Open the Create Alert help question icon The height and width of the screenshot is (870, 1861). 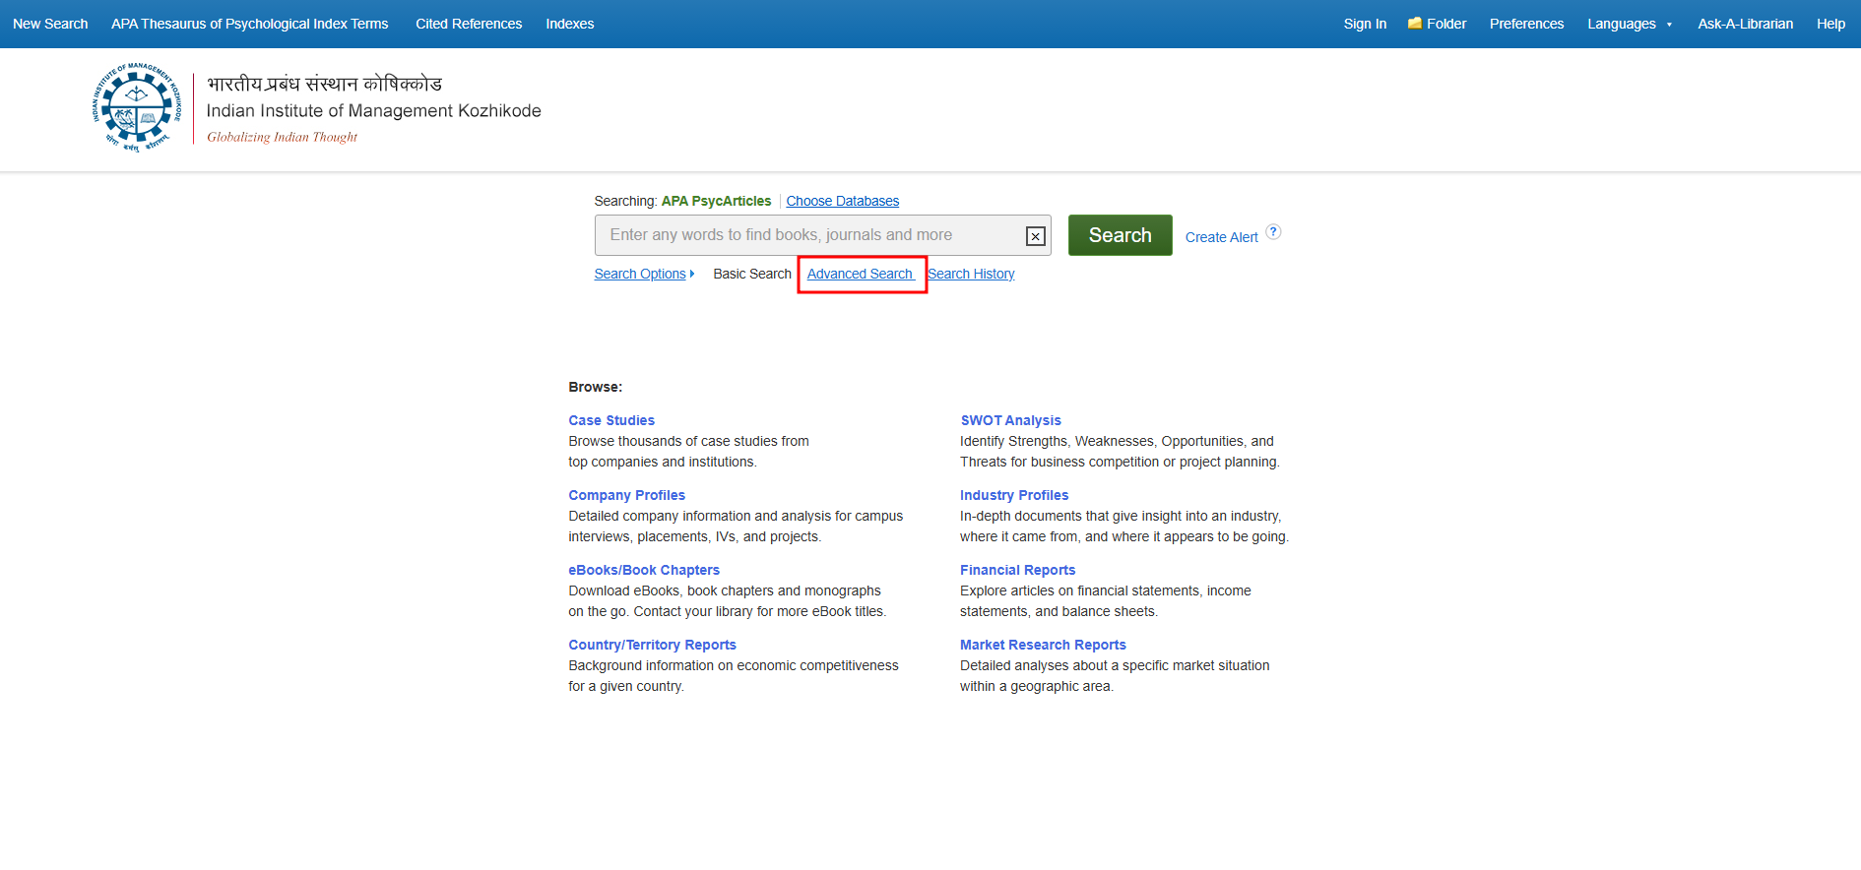click(x=1273, y=232)
